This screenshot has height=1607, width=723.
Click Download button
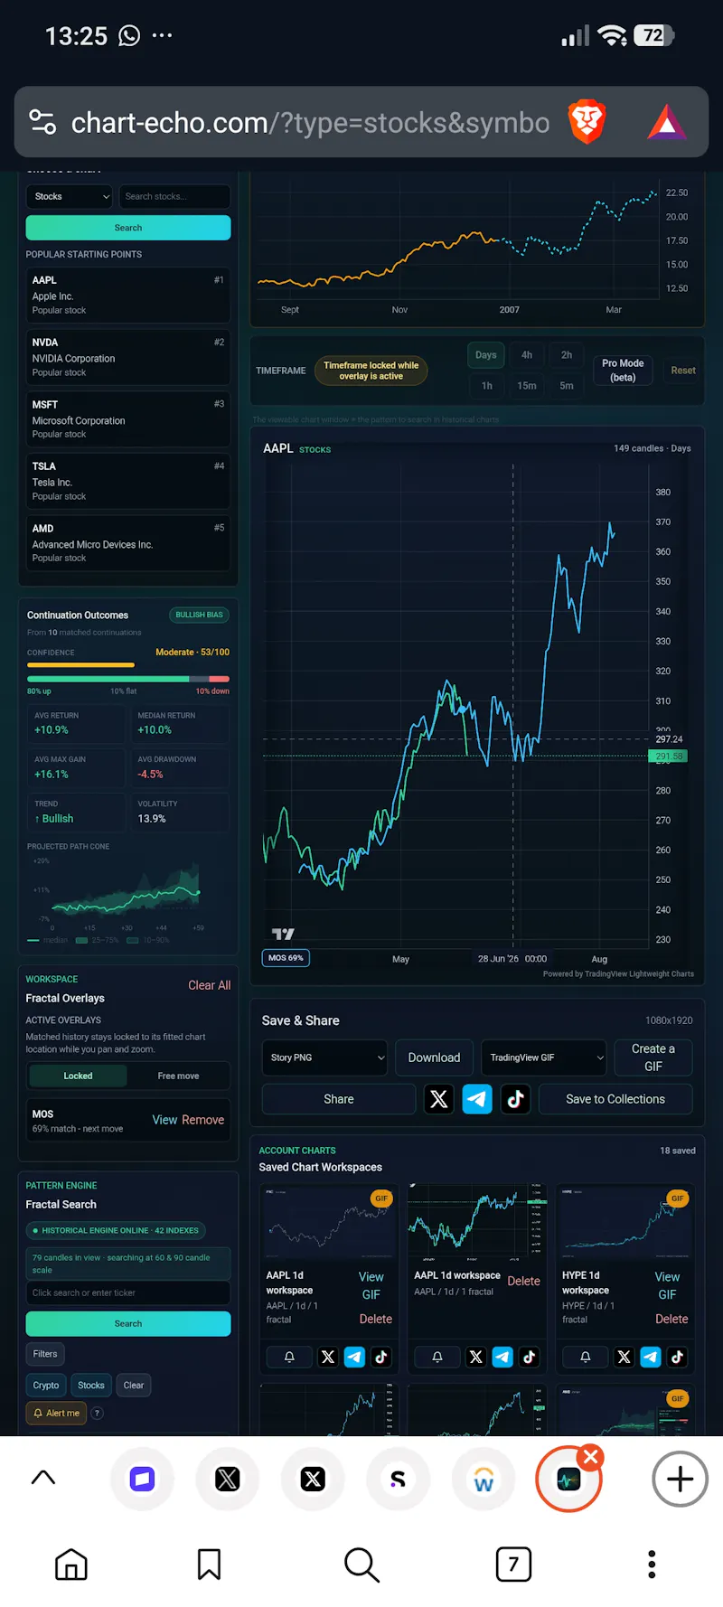click(x=434, y=1057)
